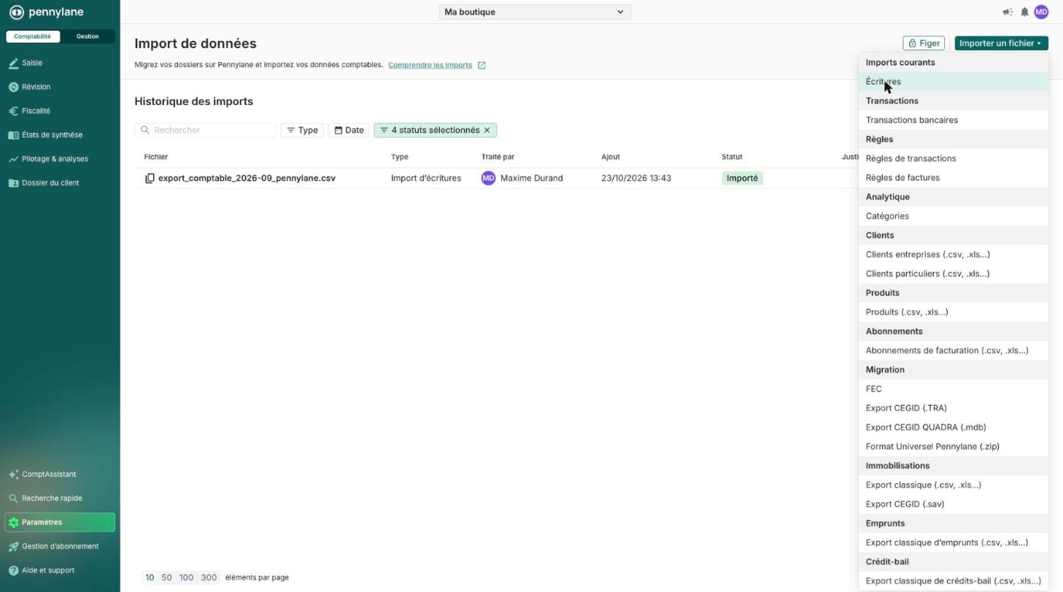Select Catégories under Analytique

click(953, 216)
